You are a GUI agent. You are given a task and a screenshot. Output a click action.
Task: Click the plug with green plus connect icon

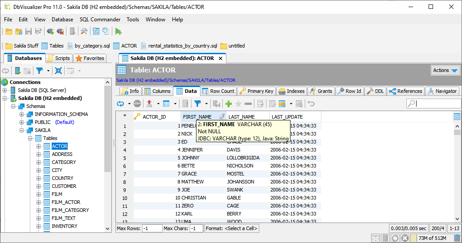(50, 32)
